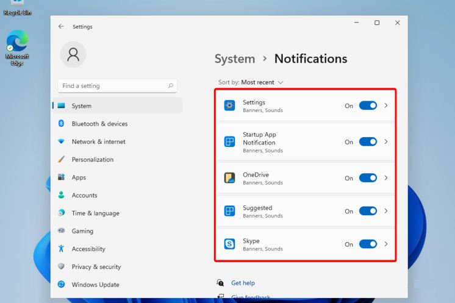Viewport: 455px width, 303px height.
Task: Open Privacy & security settings
Action: 118,266
